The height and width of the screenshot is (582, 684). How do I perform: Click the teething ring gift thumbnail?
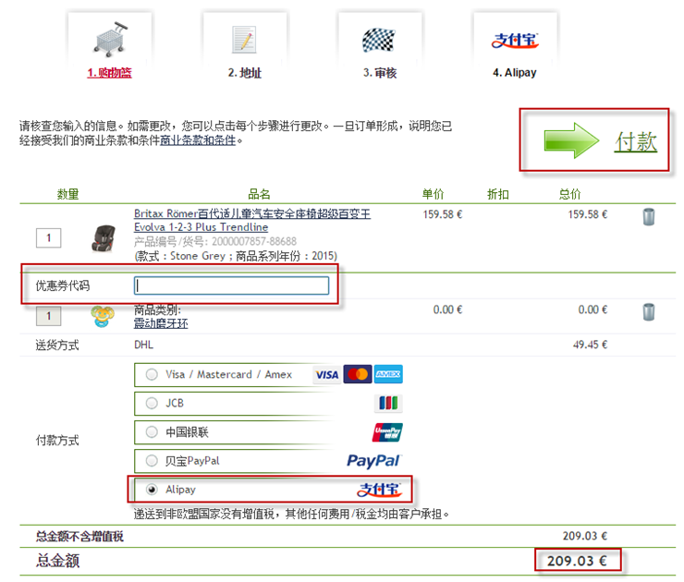103,317
